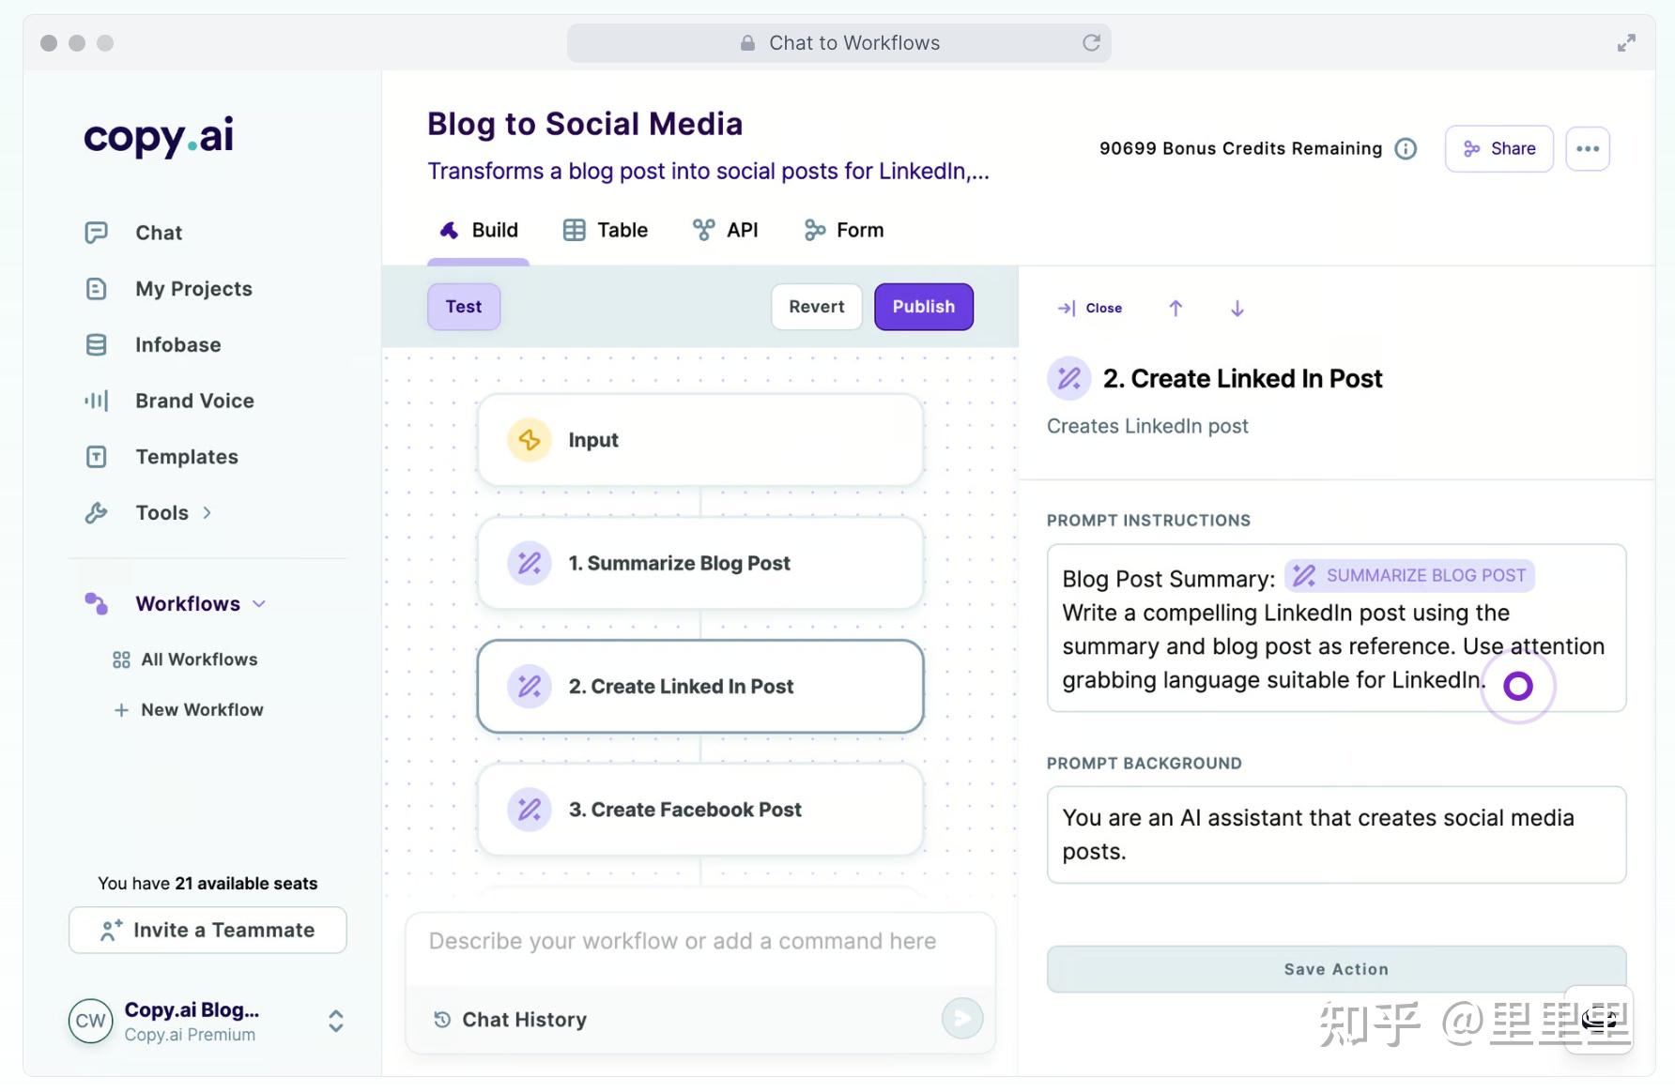Click the Workflows icon in sidebar
Image resolution: width=1675 pixels, height=1092 pixels.
pos(96,603)
